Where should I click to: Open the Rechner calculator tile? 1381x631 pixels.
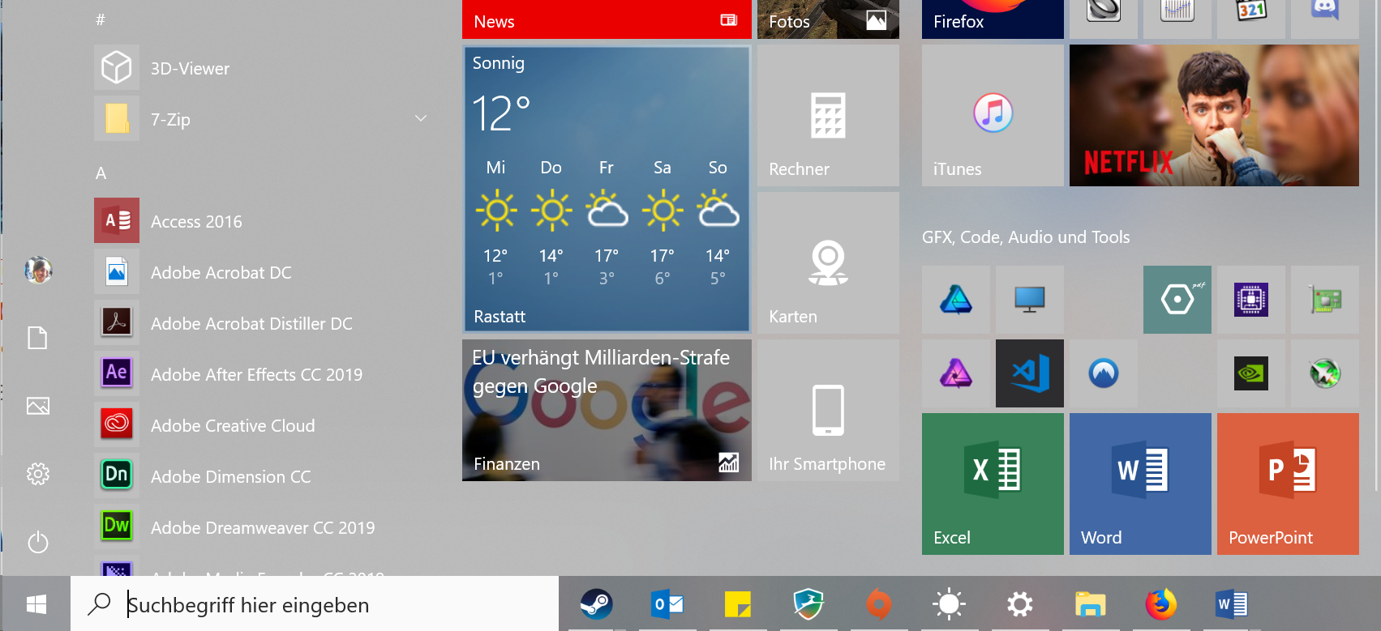tap(828, 115)
